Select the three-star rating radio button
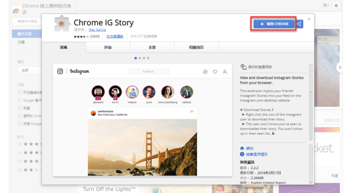Screen dimensions: 356x193 click(19, 161)
